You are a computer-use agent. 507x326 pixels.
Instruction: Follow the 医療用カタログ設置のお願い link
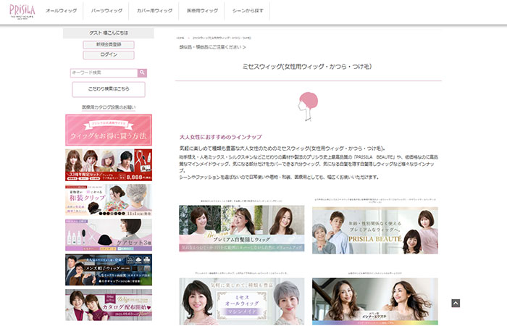pyautogui.click(x=108, y=106)
